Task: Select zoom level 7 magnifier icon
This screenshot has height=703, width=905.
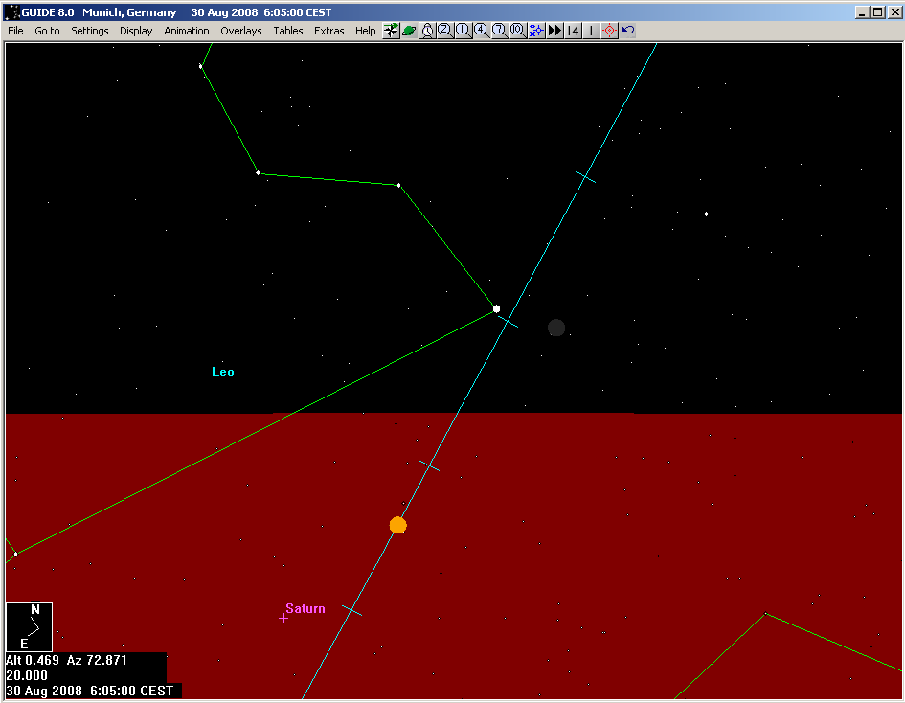Action: [500, 31]
